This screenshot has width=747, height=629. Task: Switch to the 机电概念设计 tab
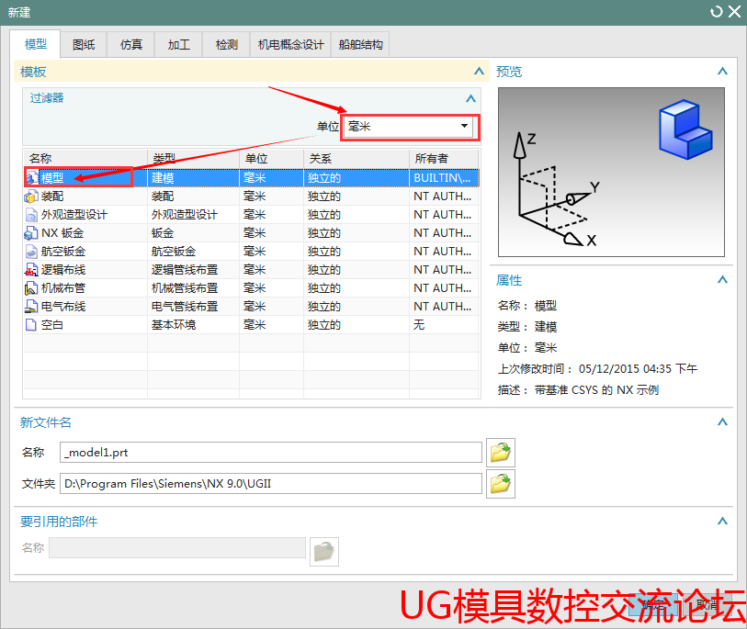[290, 45]
